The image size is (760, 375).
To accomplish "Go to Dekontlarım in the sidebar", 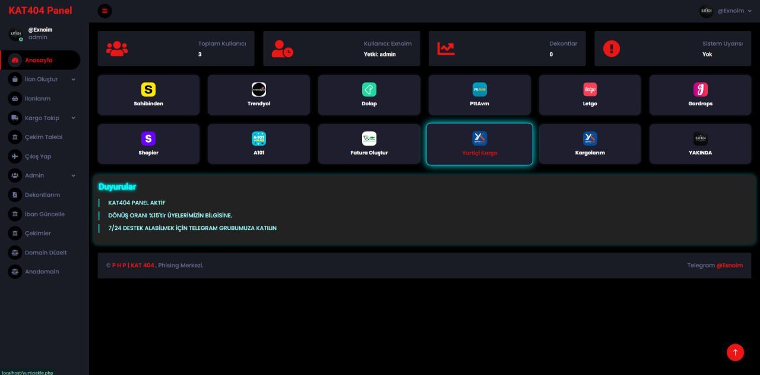I will pyautogui.click(x=42, y=195).
